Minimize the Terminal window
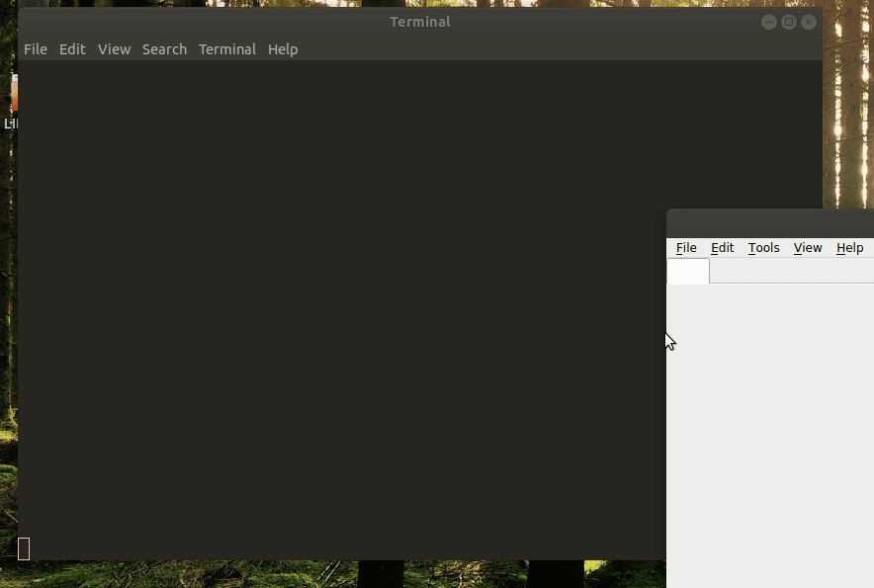874x588 pixels. tap(768, 21)
